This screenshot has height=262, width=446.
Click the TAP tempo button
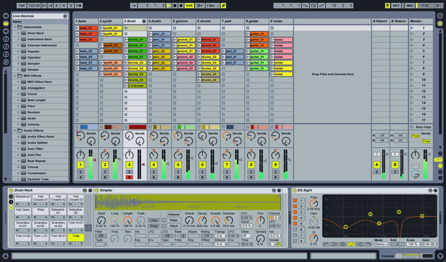[22, 6]
